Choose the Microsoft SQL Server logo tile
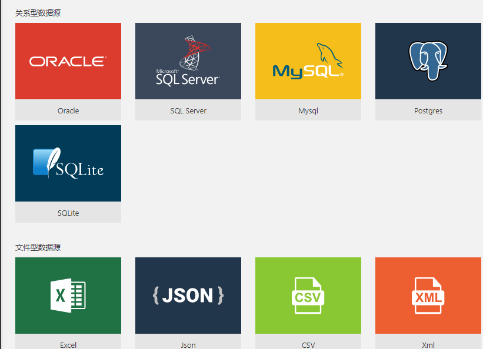This screenshot has width=483, height=349. (188, 61)
